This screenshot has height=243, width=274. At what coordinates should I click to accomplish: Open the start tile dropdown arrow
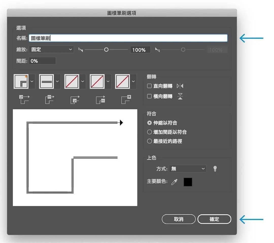(x=108, y=81)
